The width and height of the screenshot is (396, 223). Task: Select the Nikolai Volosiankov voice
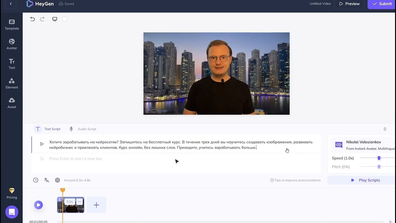point(363,145)
